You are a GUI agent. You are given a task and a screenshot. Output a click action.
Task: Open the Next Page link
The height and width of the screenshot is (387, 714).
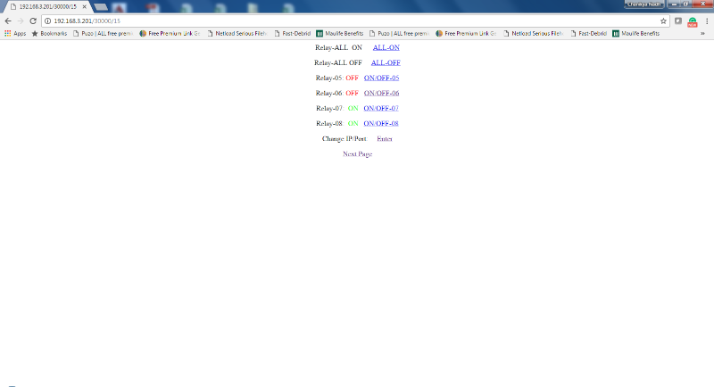click(358, 153)
